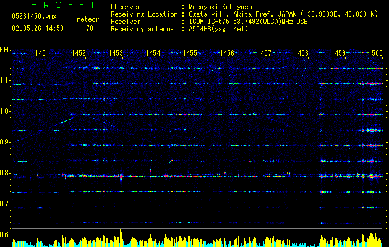
Task: Click the 0.9 kHz axis label
Action: tap(6, 142)
